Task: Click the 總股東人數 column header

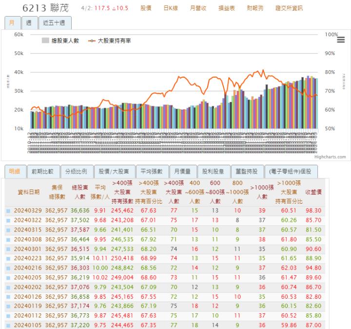Action: (x=80, y=192)
